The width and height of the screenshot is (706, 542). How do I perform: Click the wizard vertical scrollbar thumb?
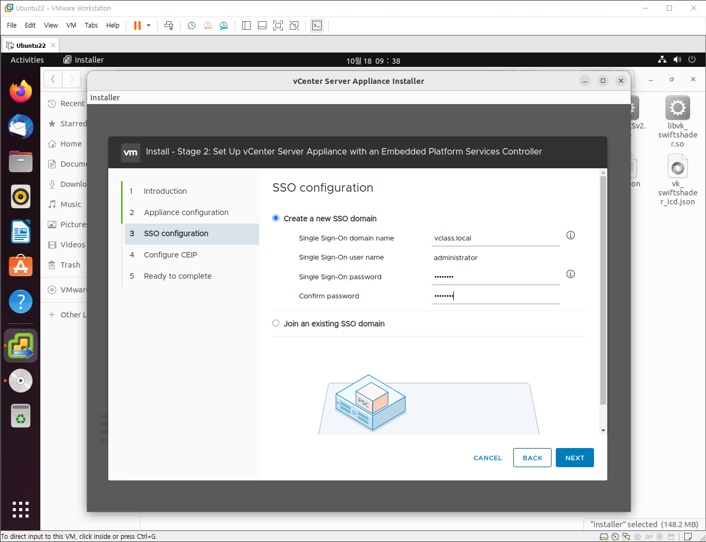point(603,290)
